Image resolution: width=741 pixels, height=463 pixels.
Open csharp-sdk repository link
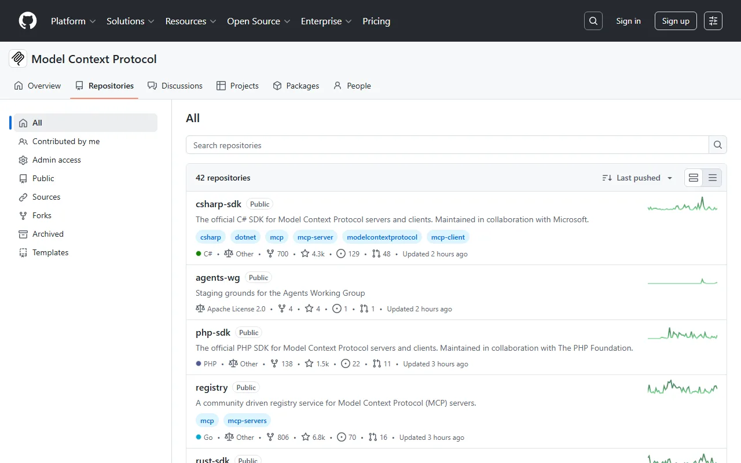(x=218, y=204)
